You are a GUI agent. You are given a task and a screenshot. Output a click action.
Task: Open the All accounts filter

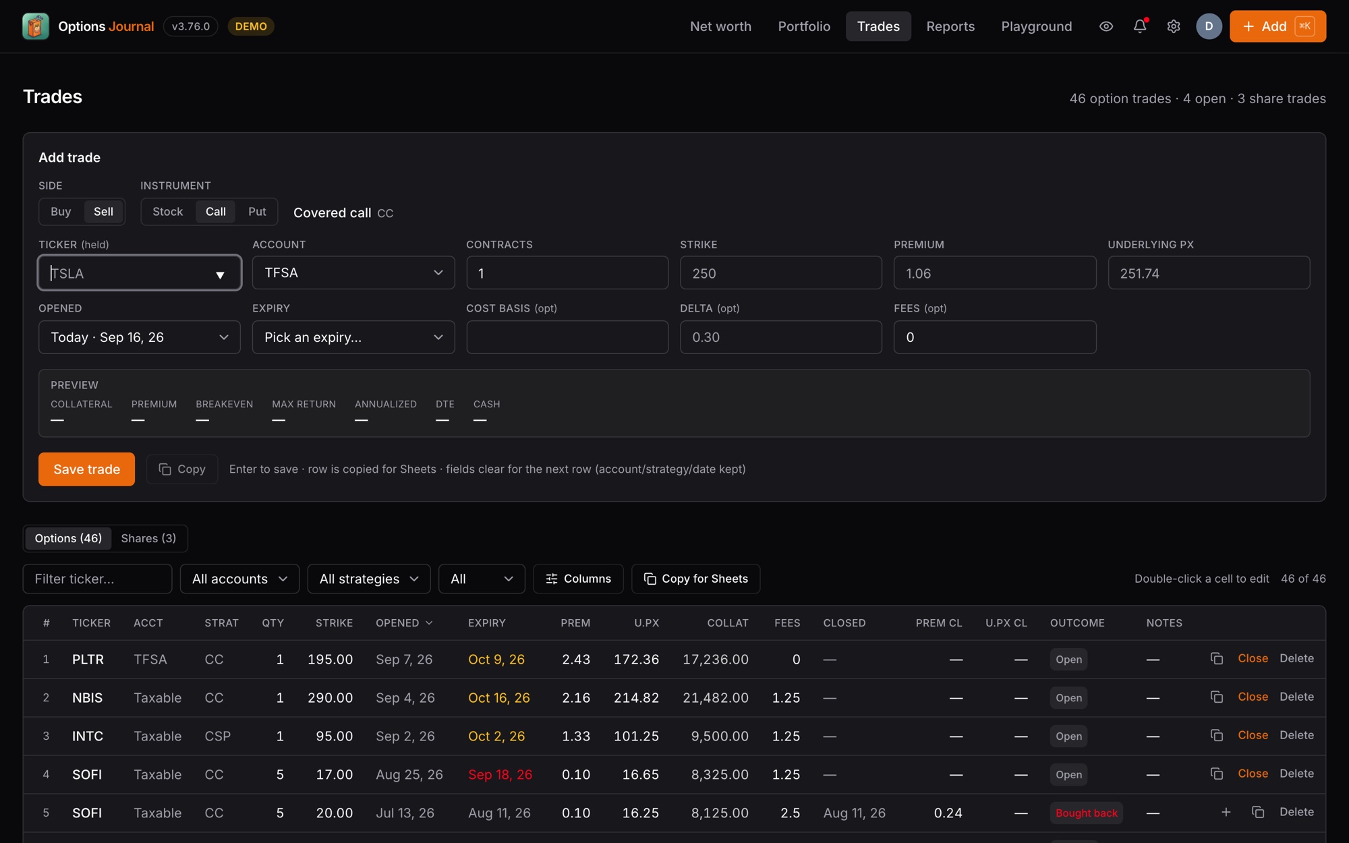coord(239,579)
